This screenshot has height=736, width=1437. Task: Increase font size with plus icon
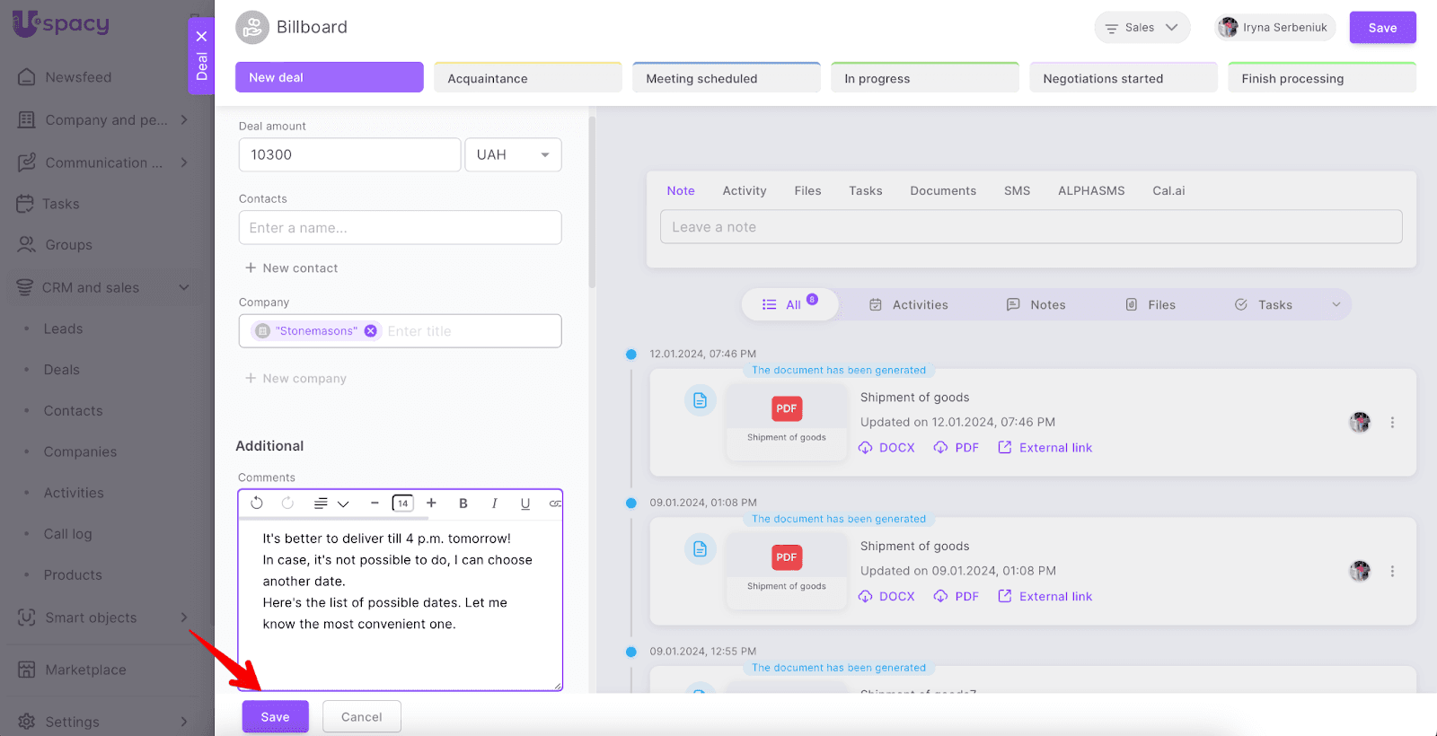[x=431, y=504]
